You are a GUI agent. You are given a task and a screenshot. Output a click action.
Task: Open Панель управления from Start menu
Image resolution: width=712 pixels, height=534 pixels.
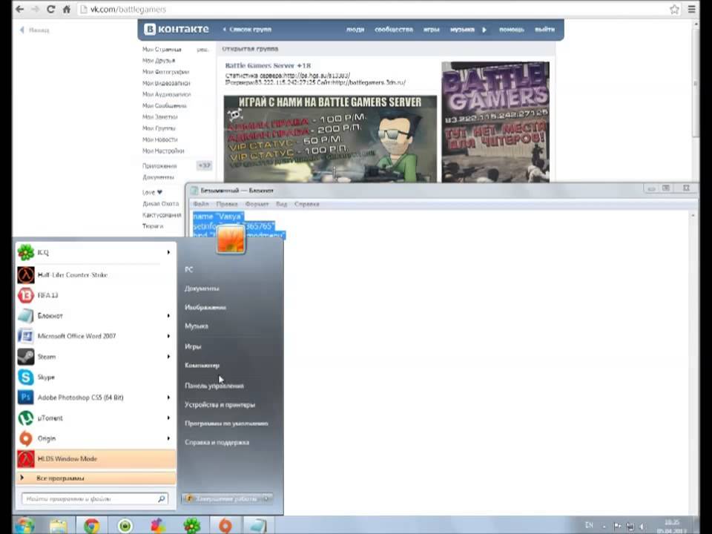pos(214,386)
